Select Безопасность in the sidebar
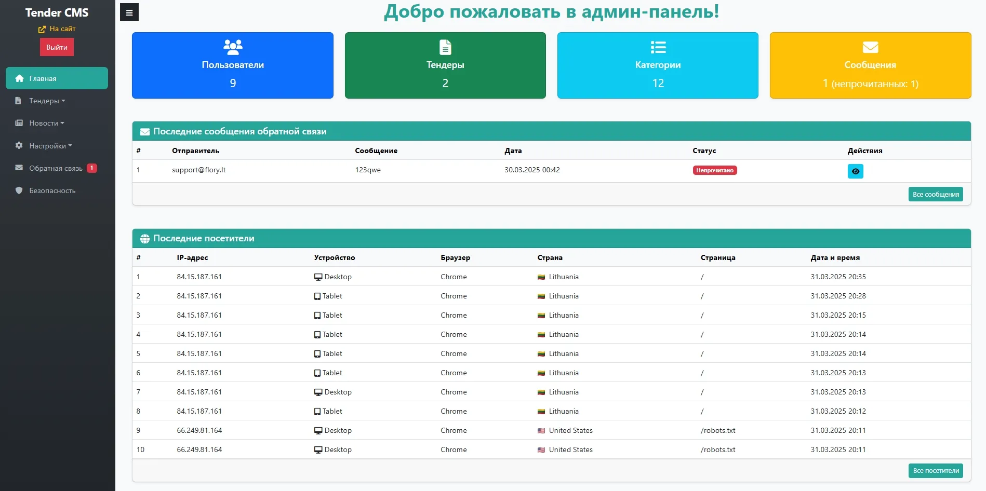Image resolution: width=986 pixels, height=491 pixels. coord(52,190)
